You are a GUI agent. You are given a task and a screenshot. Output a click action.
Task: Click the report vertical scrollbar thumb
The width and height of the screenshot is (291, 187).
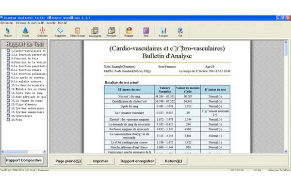click(286, 50)
